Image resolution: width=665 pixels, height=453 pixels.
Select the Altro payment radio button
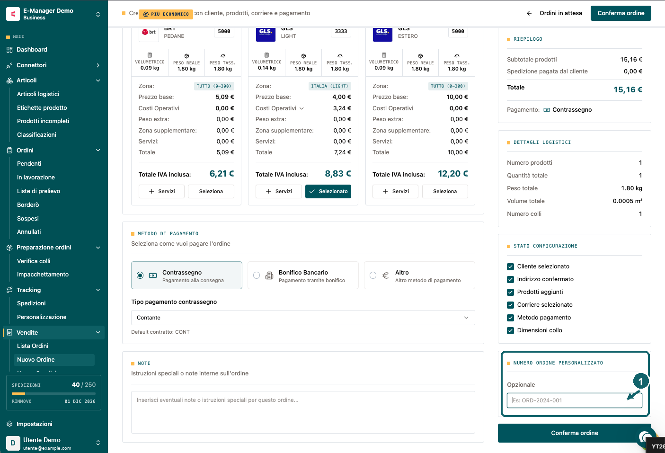coord(373,275)
